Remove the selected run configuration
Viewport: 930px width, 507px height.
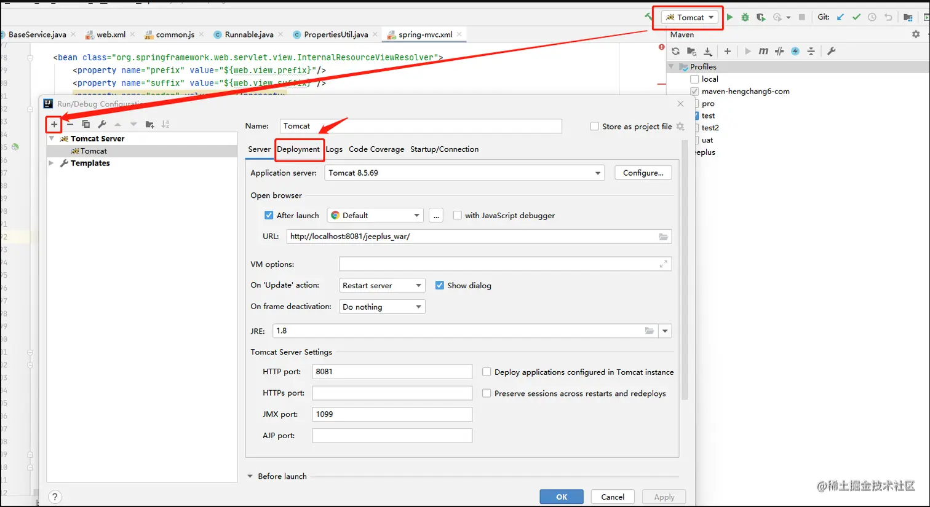[70, 124]
